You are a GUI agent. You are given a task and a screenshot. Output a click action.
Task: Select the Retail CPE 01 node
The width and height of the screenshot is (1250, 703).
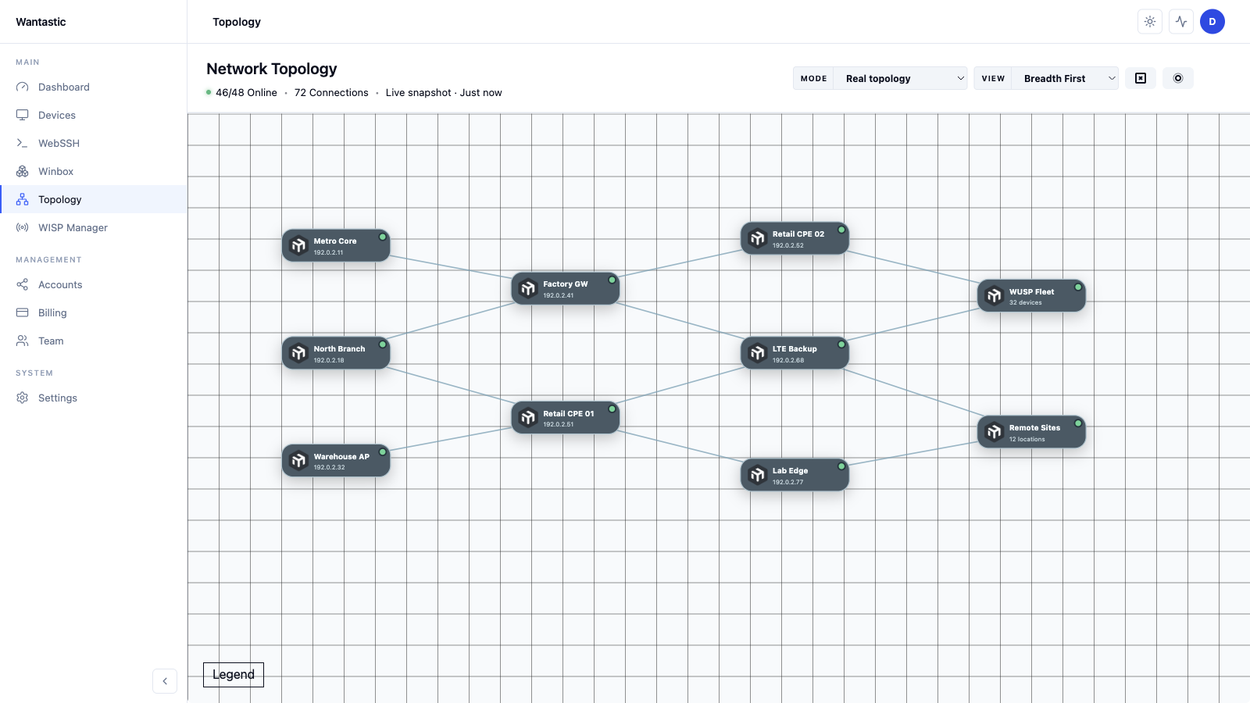566,418
